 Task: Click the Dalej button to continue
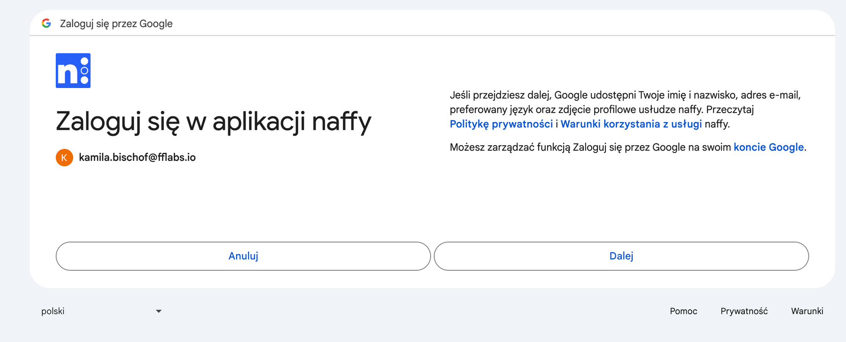[621, 256]
